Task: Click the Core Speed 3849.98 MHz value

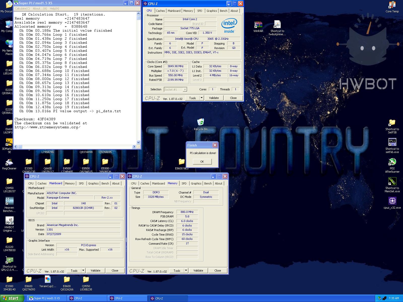Action: [x=175, y=66]
